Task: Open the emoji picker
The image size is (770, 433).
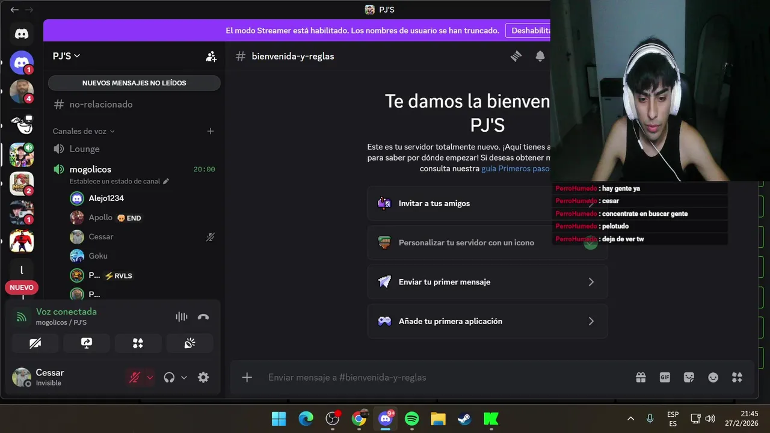Action: (713, 377)
